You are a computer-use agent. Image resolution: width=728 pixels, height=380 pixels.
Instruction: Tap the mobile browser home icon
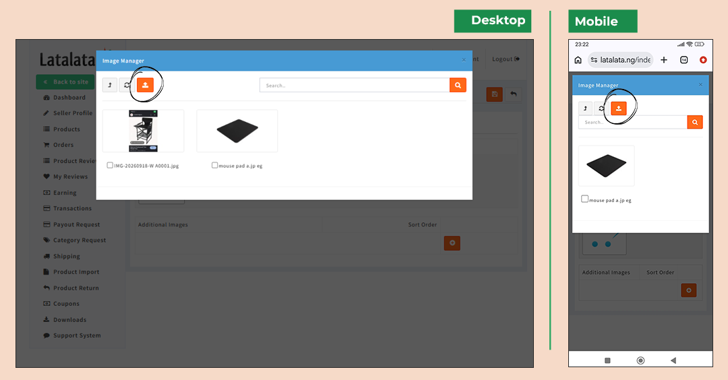point(578,60)
